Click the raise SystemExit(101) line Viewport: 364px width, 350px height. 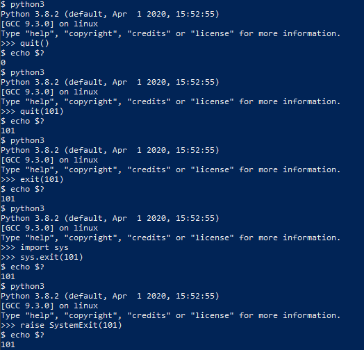point(61,325)
